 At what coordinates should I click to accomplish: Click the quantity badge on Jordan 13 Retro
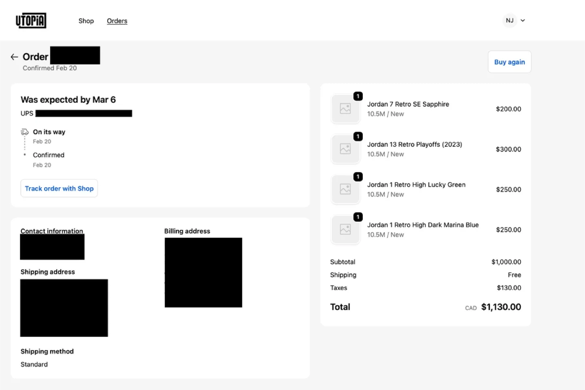click(358, 136)
